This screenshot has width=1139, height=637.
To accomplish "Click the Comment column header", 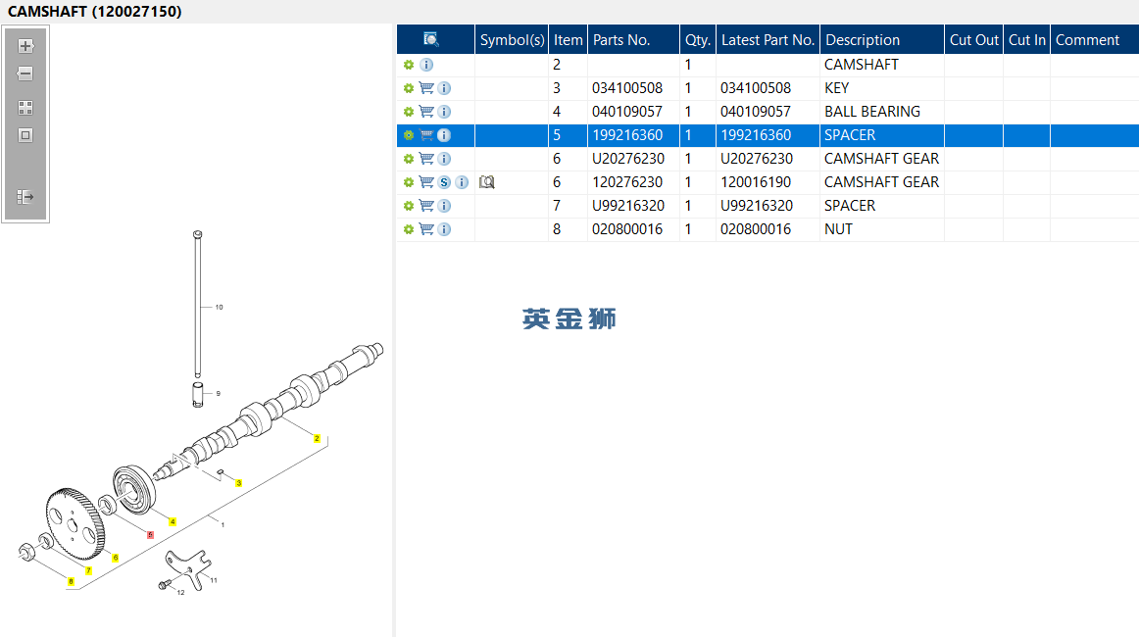I will pos(1095,40).
